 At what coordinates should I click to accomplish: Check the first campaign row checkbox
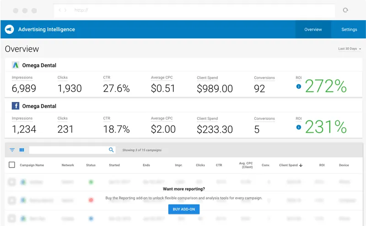click(12, 182)
